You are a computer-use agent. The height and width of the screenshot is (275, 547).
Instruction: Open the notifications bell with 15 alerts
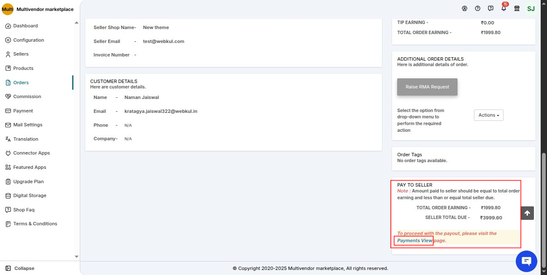coord(504,8)
